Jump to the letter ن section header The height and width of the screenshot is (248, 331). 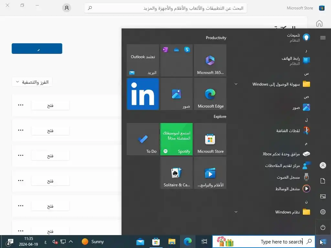click(306, 202)
